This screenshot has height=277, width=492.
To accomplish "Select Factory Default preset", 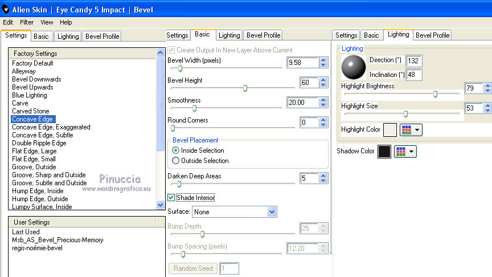I will [x=32, y=63].
